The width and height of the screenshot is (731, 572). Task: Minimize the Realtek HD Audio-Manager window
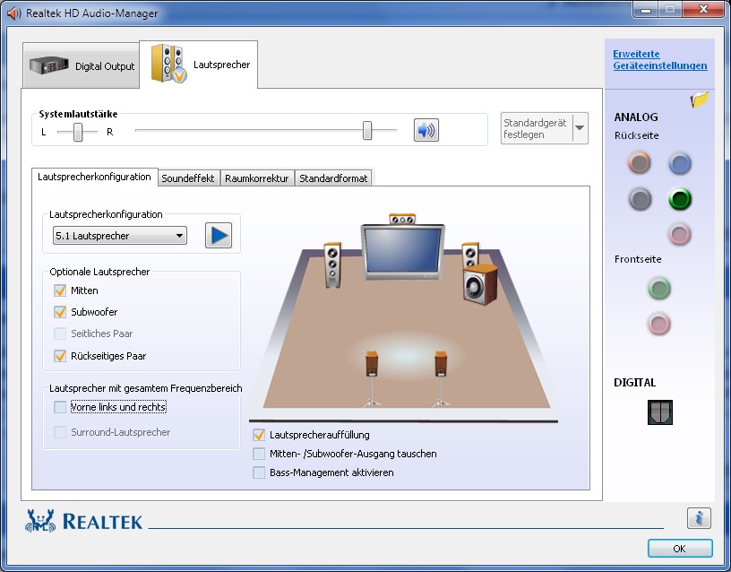click(646, 9)
